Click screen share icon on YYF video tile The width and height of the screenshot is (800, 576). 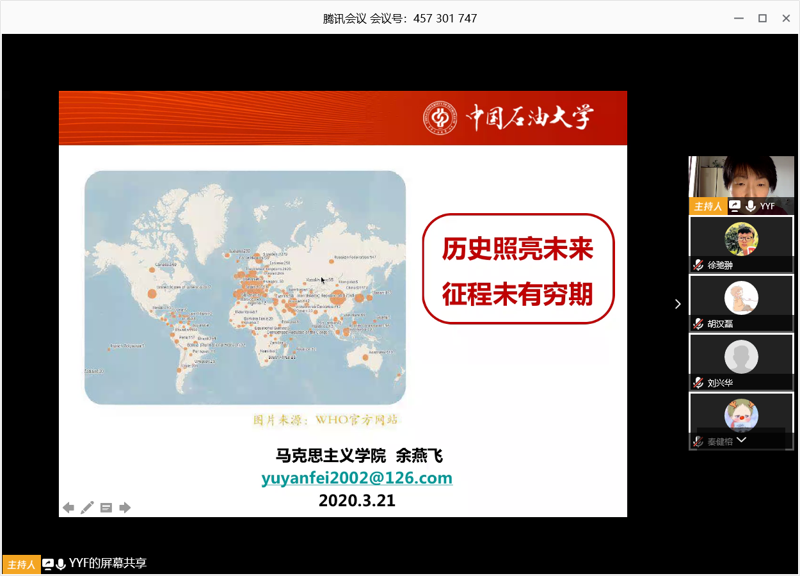click(735, 206)
